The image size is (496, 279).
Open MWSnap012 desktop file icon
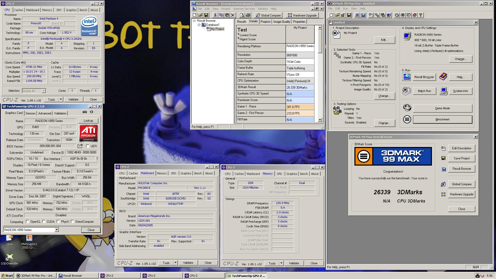29,242
